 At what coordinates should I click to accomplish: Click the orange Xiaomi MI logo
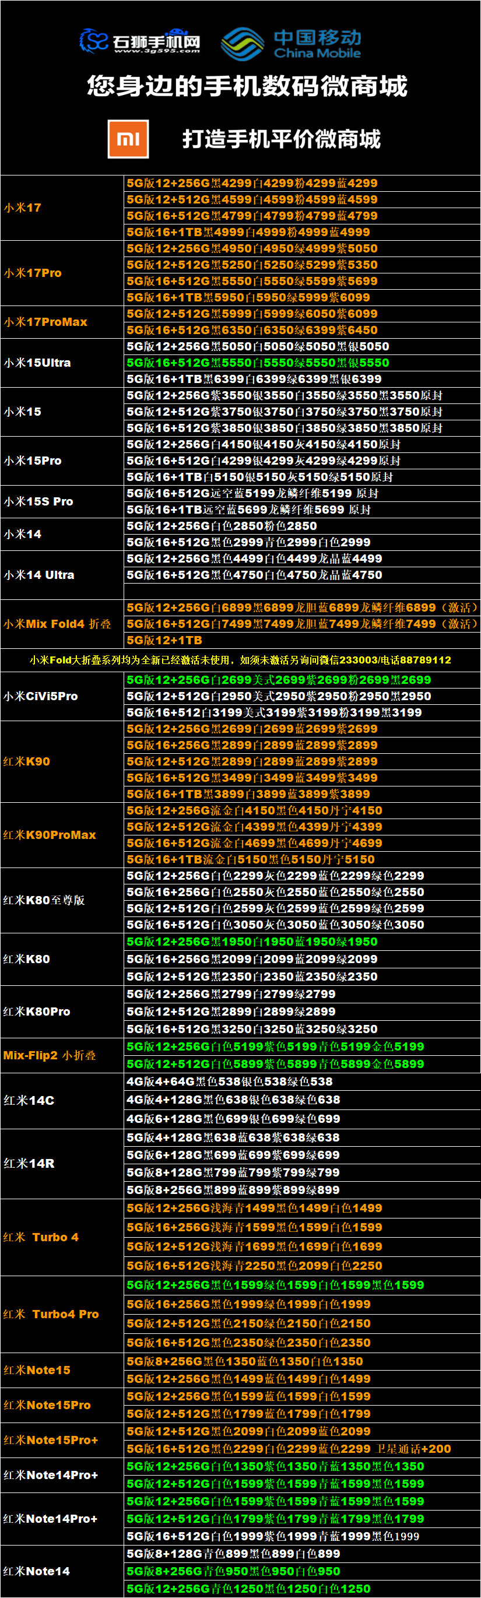pos(128,139)
